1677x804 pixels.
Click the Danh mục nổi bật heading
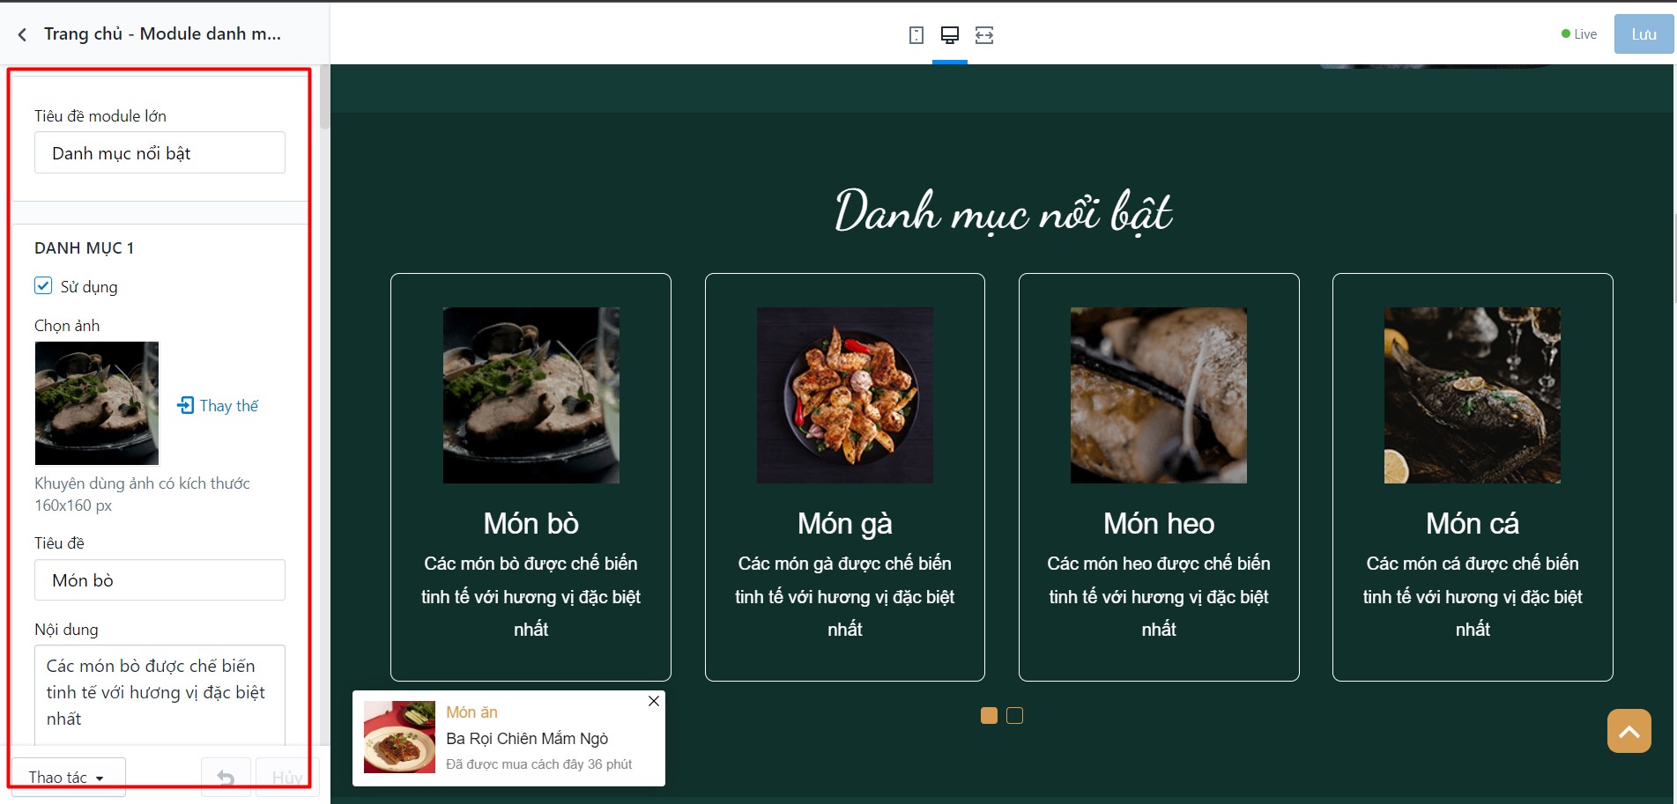[x=1003, y=211]
